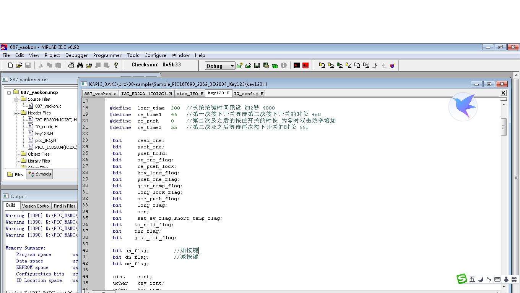Switch to the 887_yaokon.c editor tab
Screen dimensions: 520x293
point(100,93)
